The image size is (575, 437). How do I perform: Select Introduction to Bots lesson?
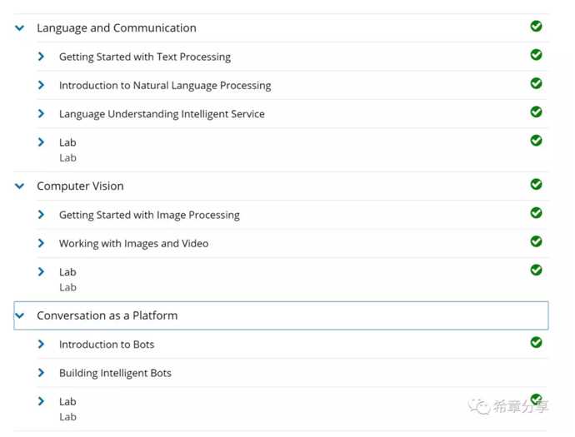tap(107, 345)
